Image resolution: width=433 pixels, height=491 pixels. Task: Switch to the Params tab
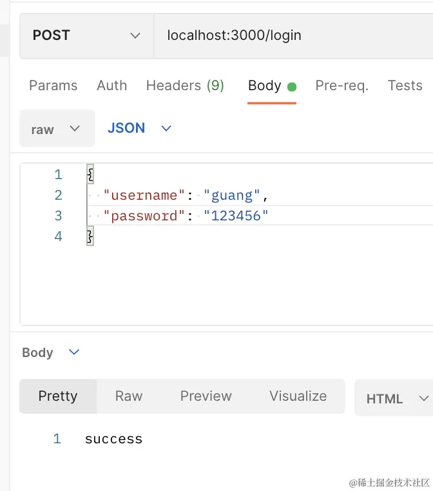[53, 86]
